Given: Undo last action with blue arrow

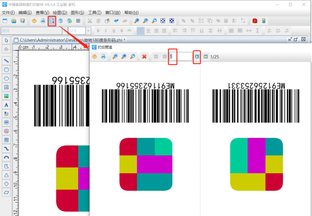Looking at the screenshot, I should [x=116, y=21].
